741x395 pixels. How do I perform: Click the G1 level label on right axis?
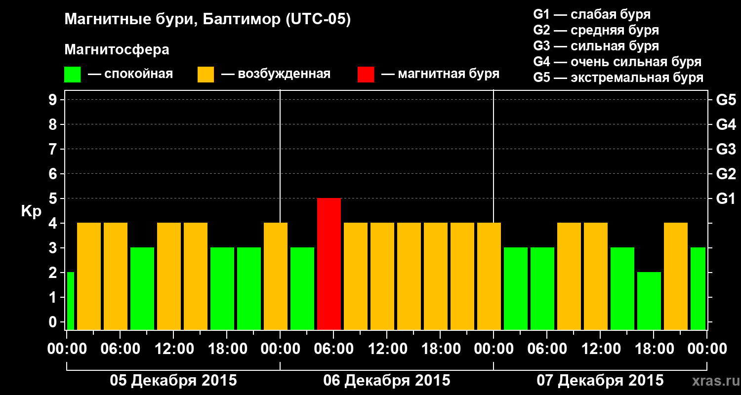pyautogui.click(x=726, y=199)
